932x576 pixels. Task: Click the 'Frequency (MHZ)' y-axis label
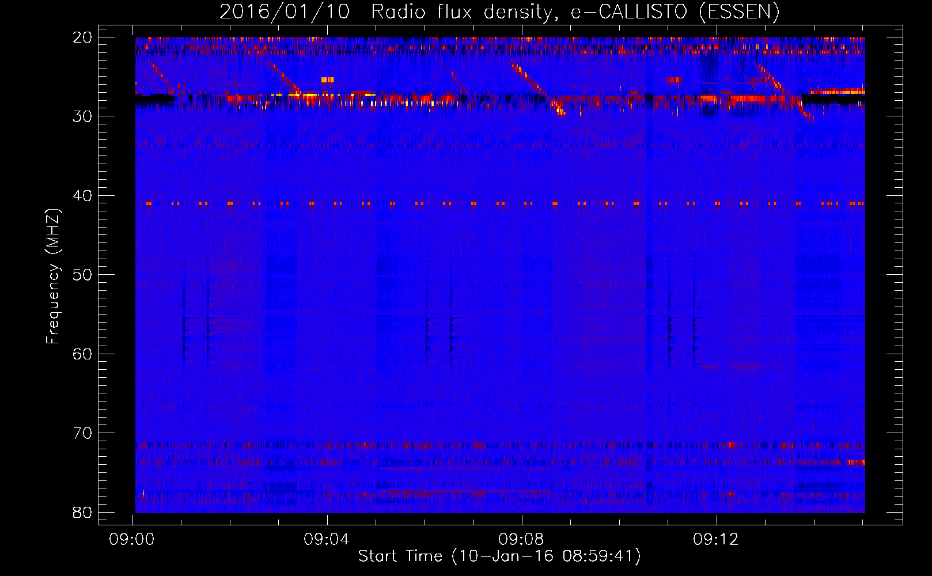53,276
